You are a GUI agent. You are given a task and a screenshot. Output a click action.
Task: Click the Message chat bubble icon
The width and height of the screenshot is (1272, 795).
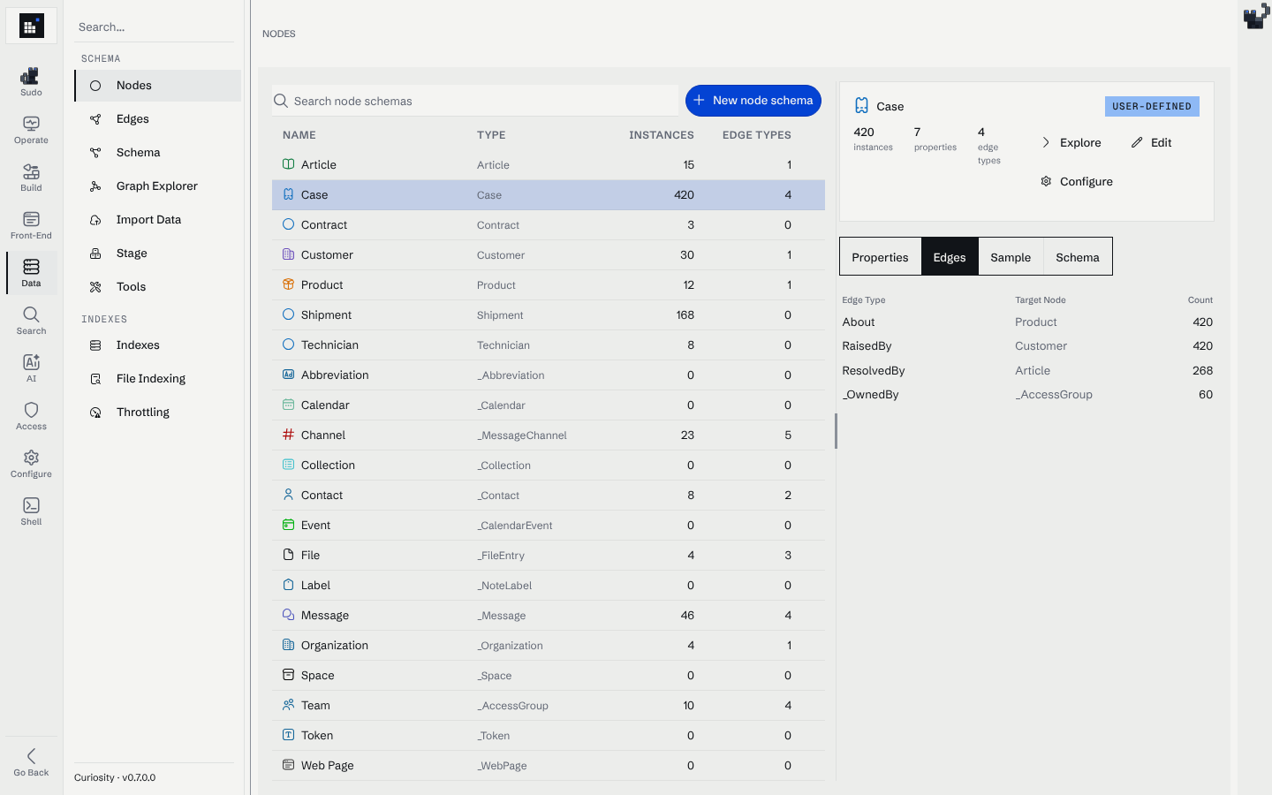pos(288,615)
